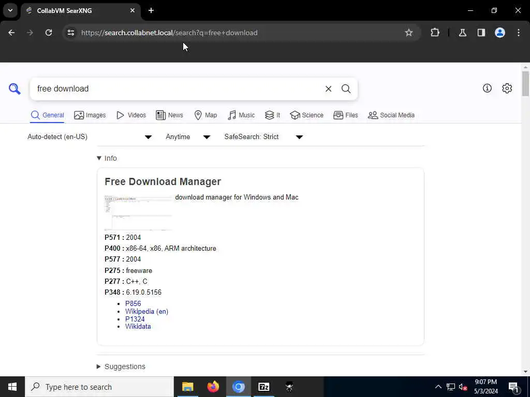This screenshot has width=530, height=397.
Task: Select the General category tab
Action: point(47,115)
